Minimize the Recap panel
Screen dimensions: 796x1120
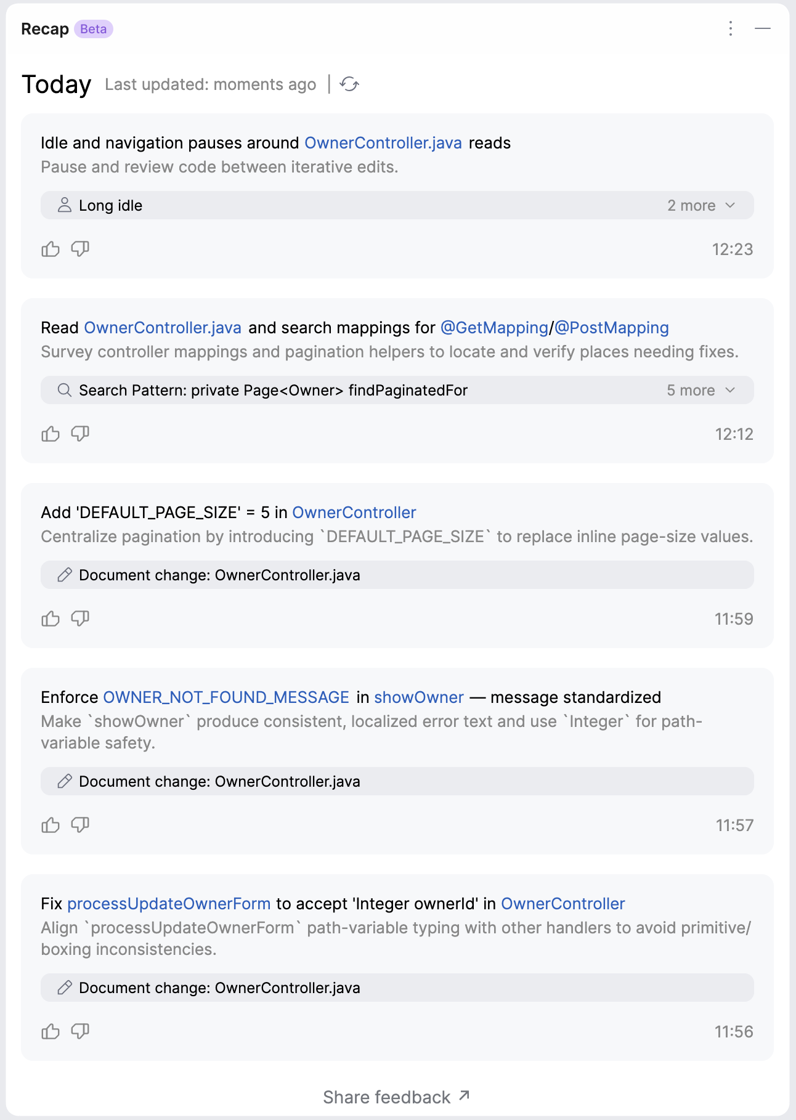(763, 28)
